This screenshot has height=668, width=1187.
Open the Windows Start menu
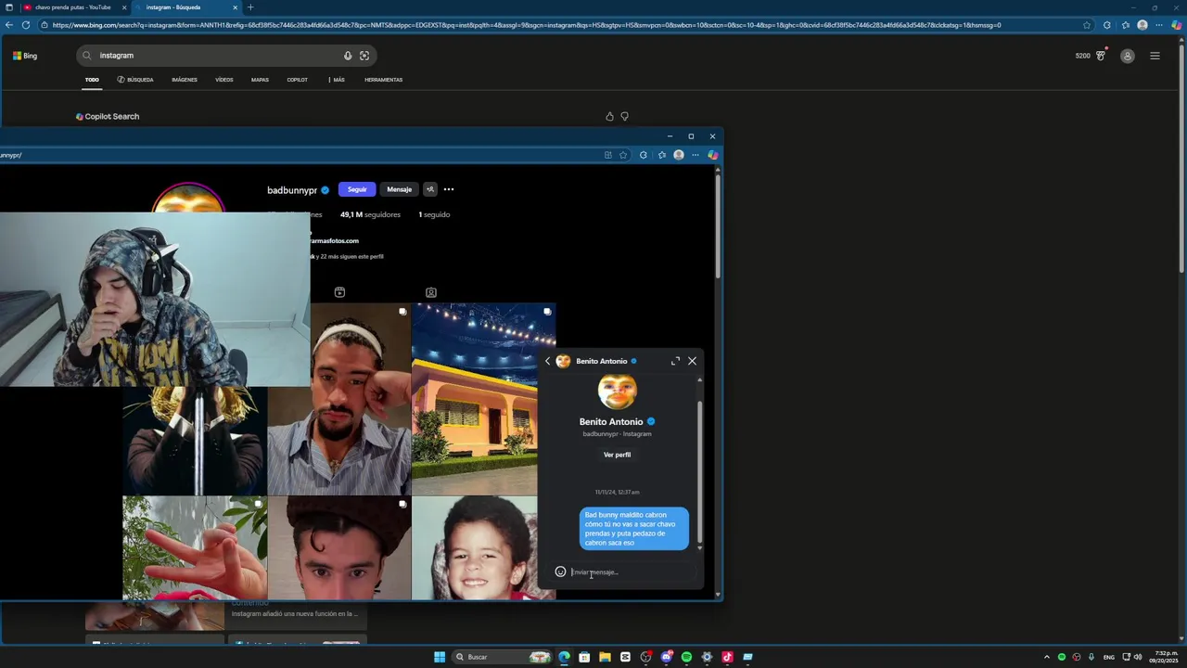coord(440,657)
